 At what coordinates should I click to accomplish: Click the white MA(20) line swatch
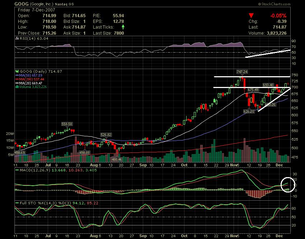coord(17,83)
